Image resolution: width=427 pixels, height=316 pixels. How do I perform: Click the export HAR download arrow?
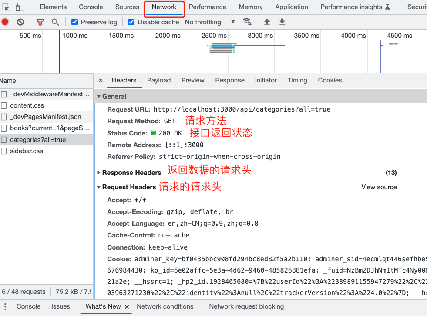[282, 22]
